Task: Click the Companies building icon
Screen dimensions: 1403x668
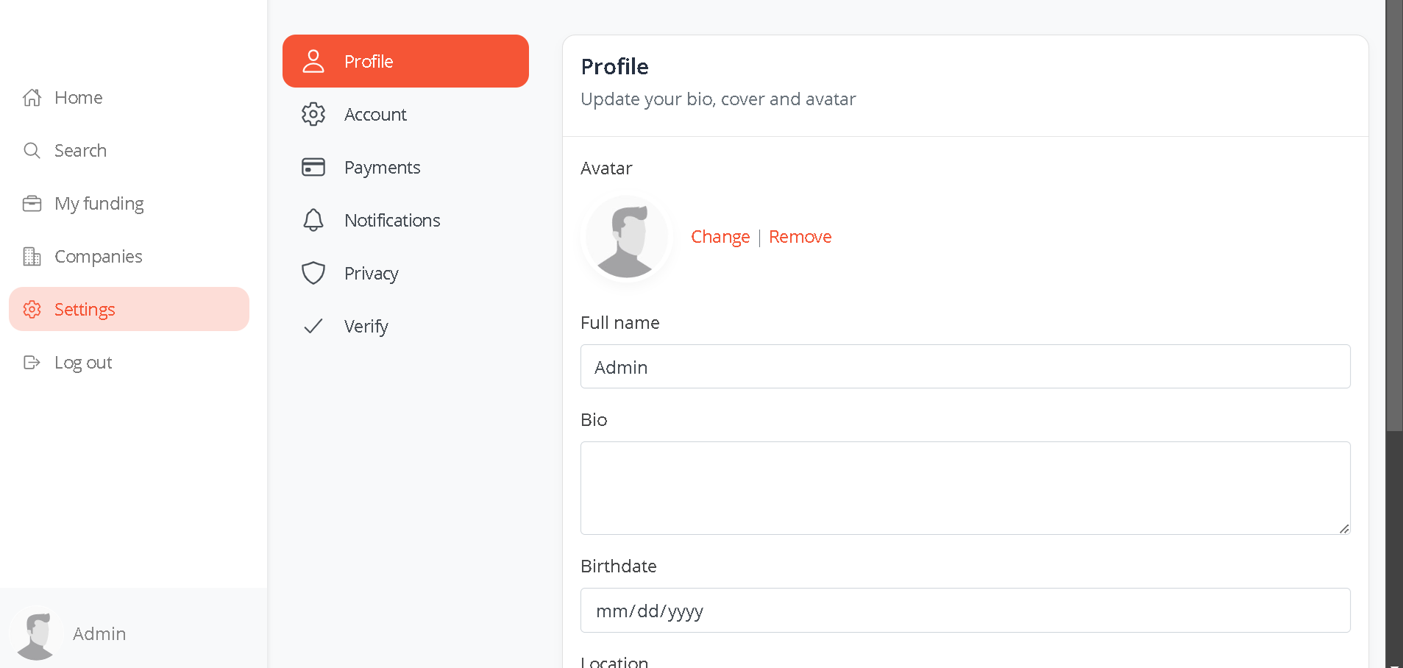Action: point(32,256)
